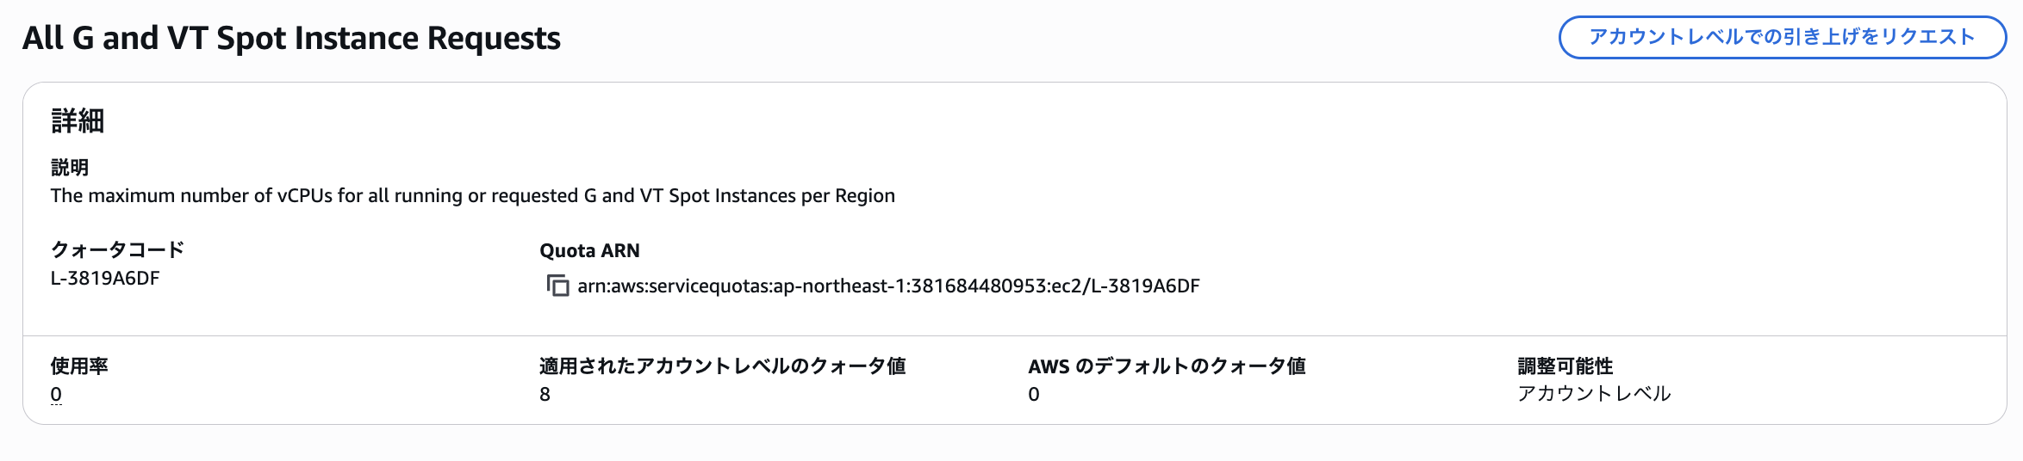Select the L-3819A6DF value under クォータコード
2023x461 pixels.
click(x=105, y=279)
